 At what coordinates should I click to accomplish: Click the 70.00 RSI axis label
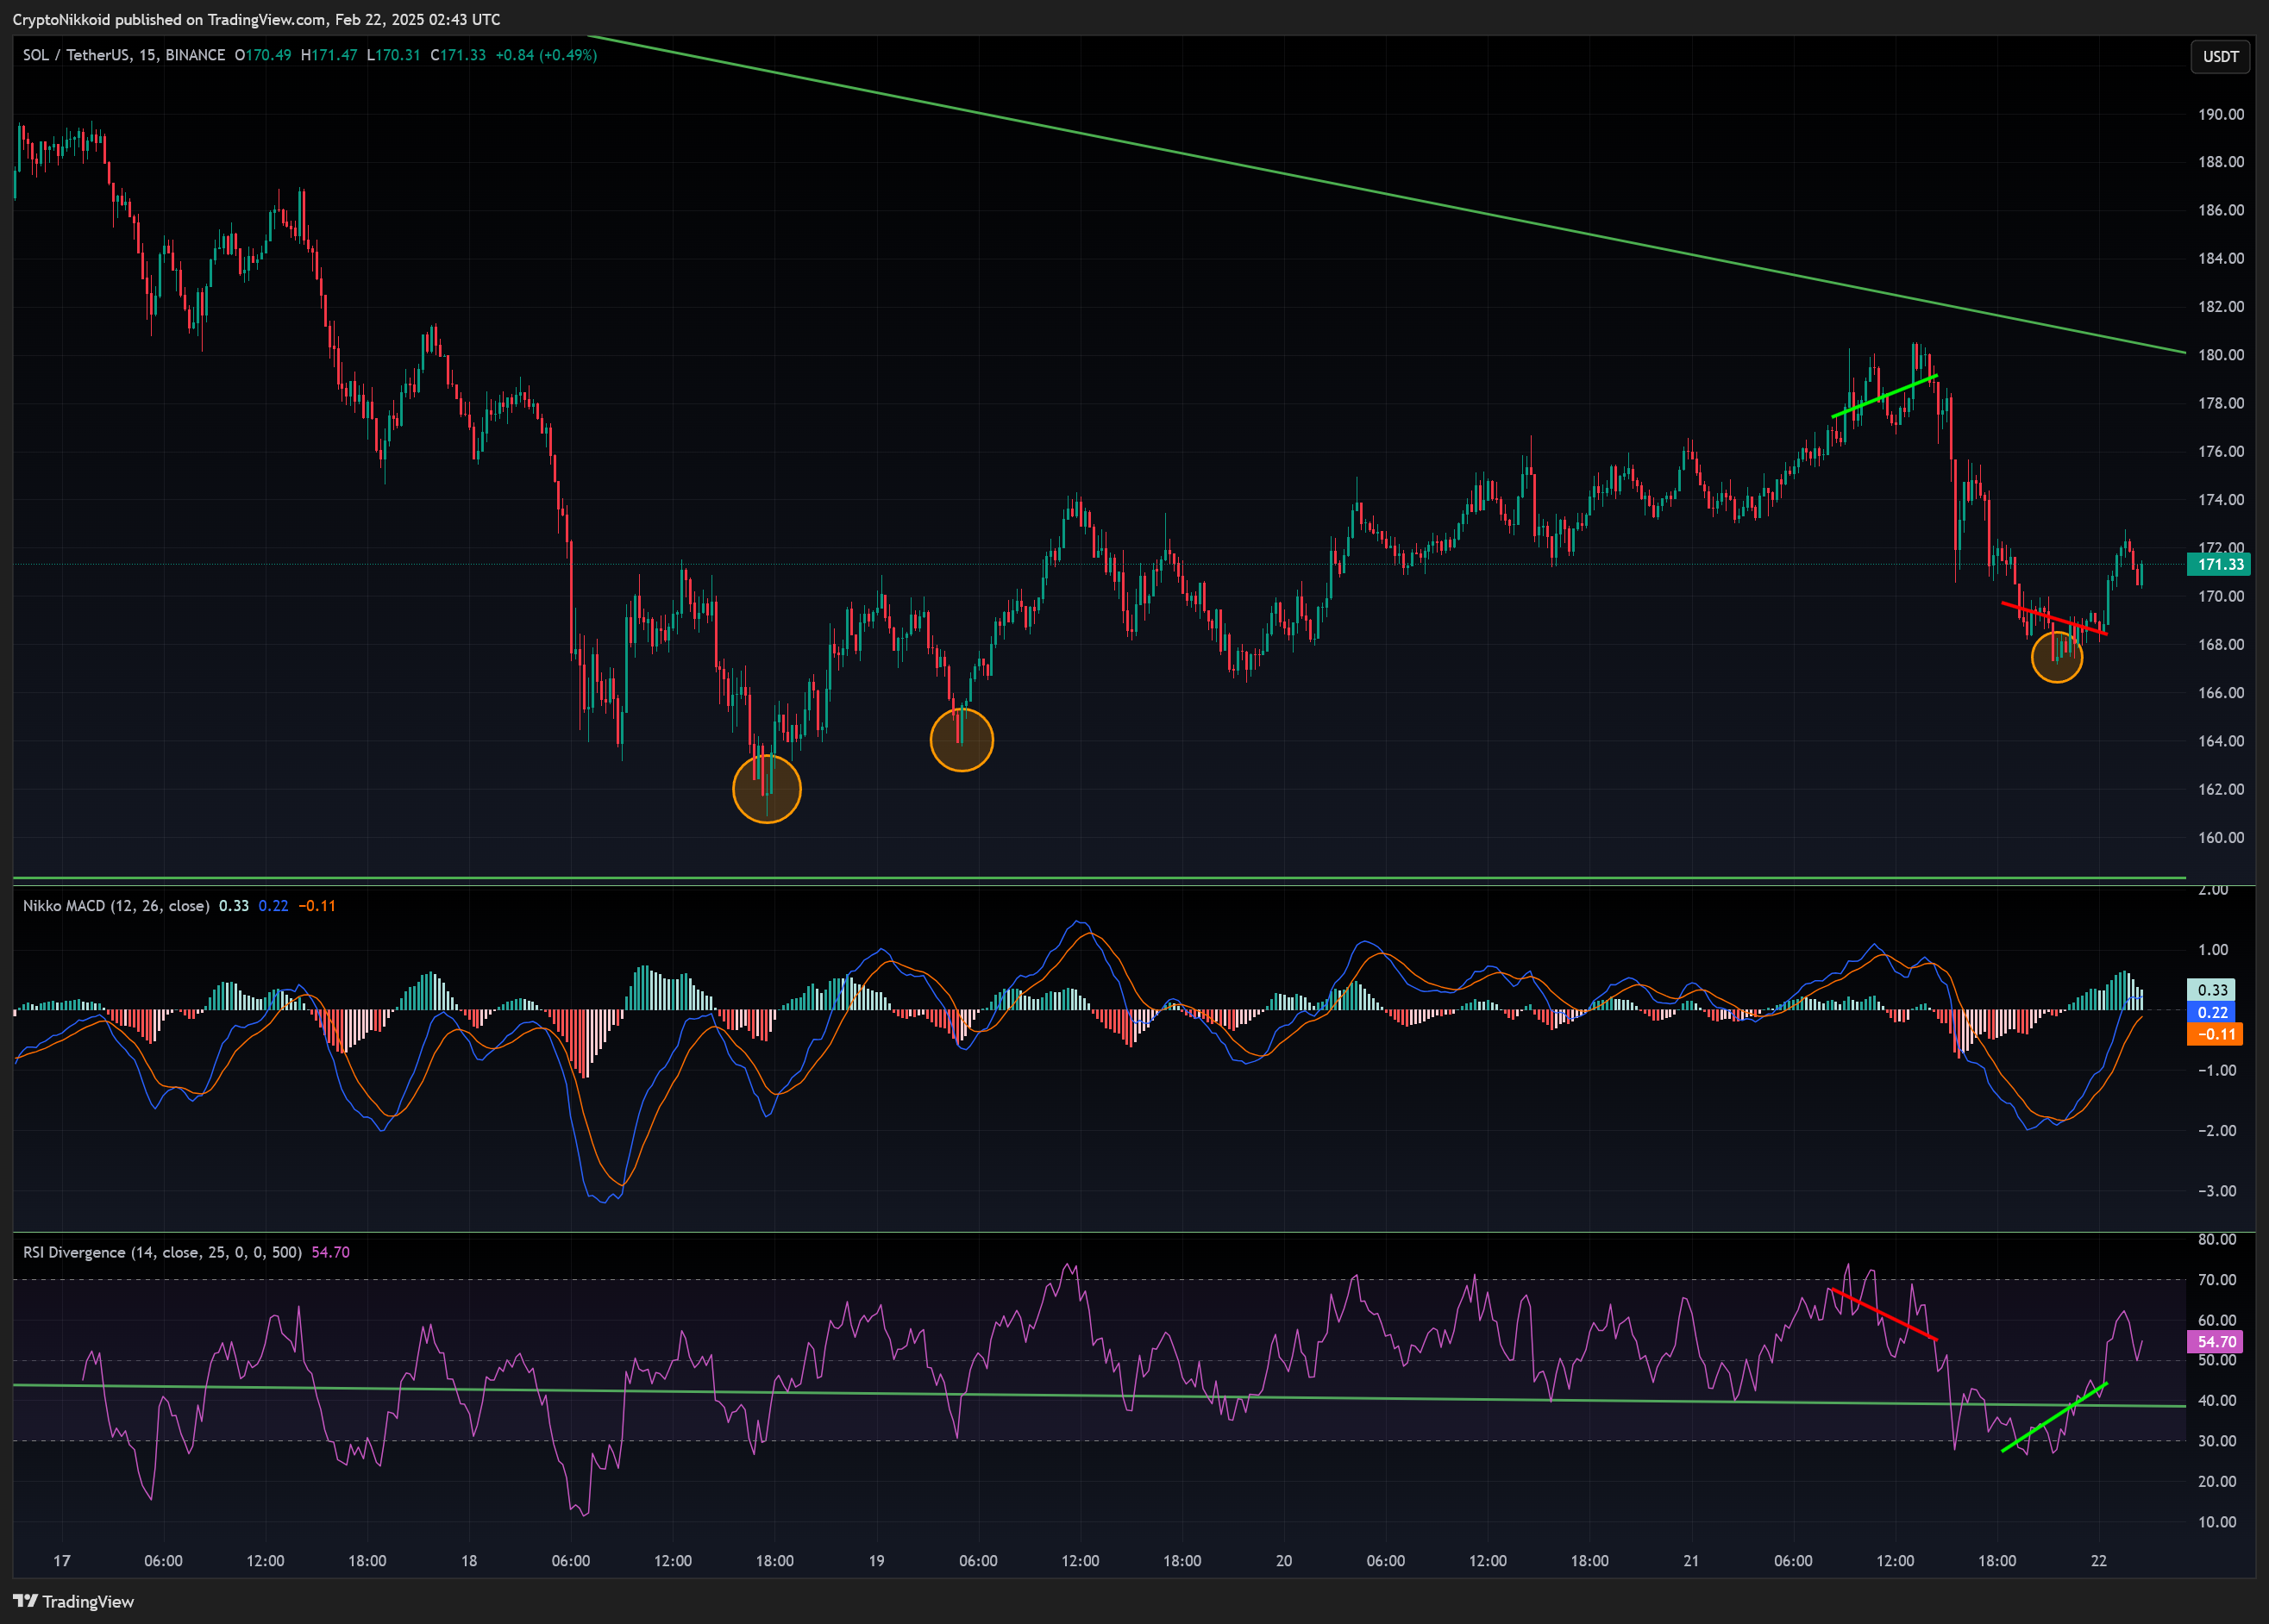pyautogui.click(x=2217, y=1280)
